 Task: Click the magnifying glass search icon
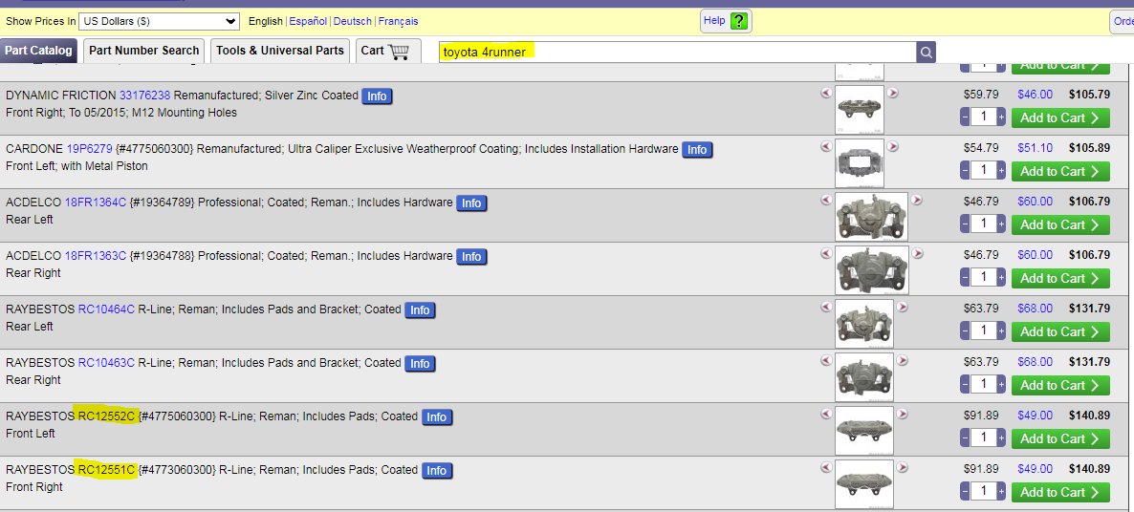pyautogui.click(x=927, y=52)
